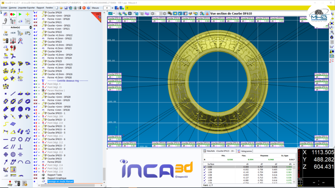
Task: Click the blue help question mark icon
Action: (89, 8)
